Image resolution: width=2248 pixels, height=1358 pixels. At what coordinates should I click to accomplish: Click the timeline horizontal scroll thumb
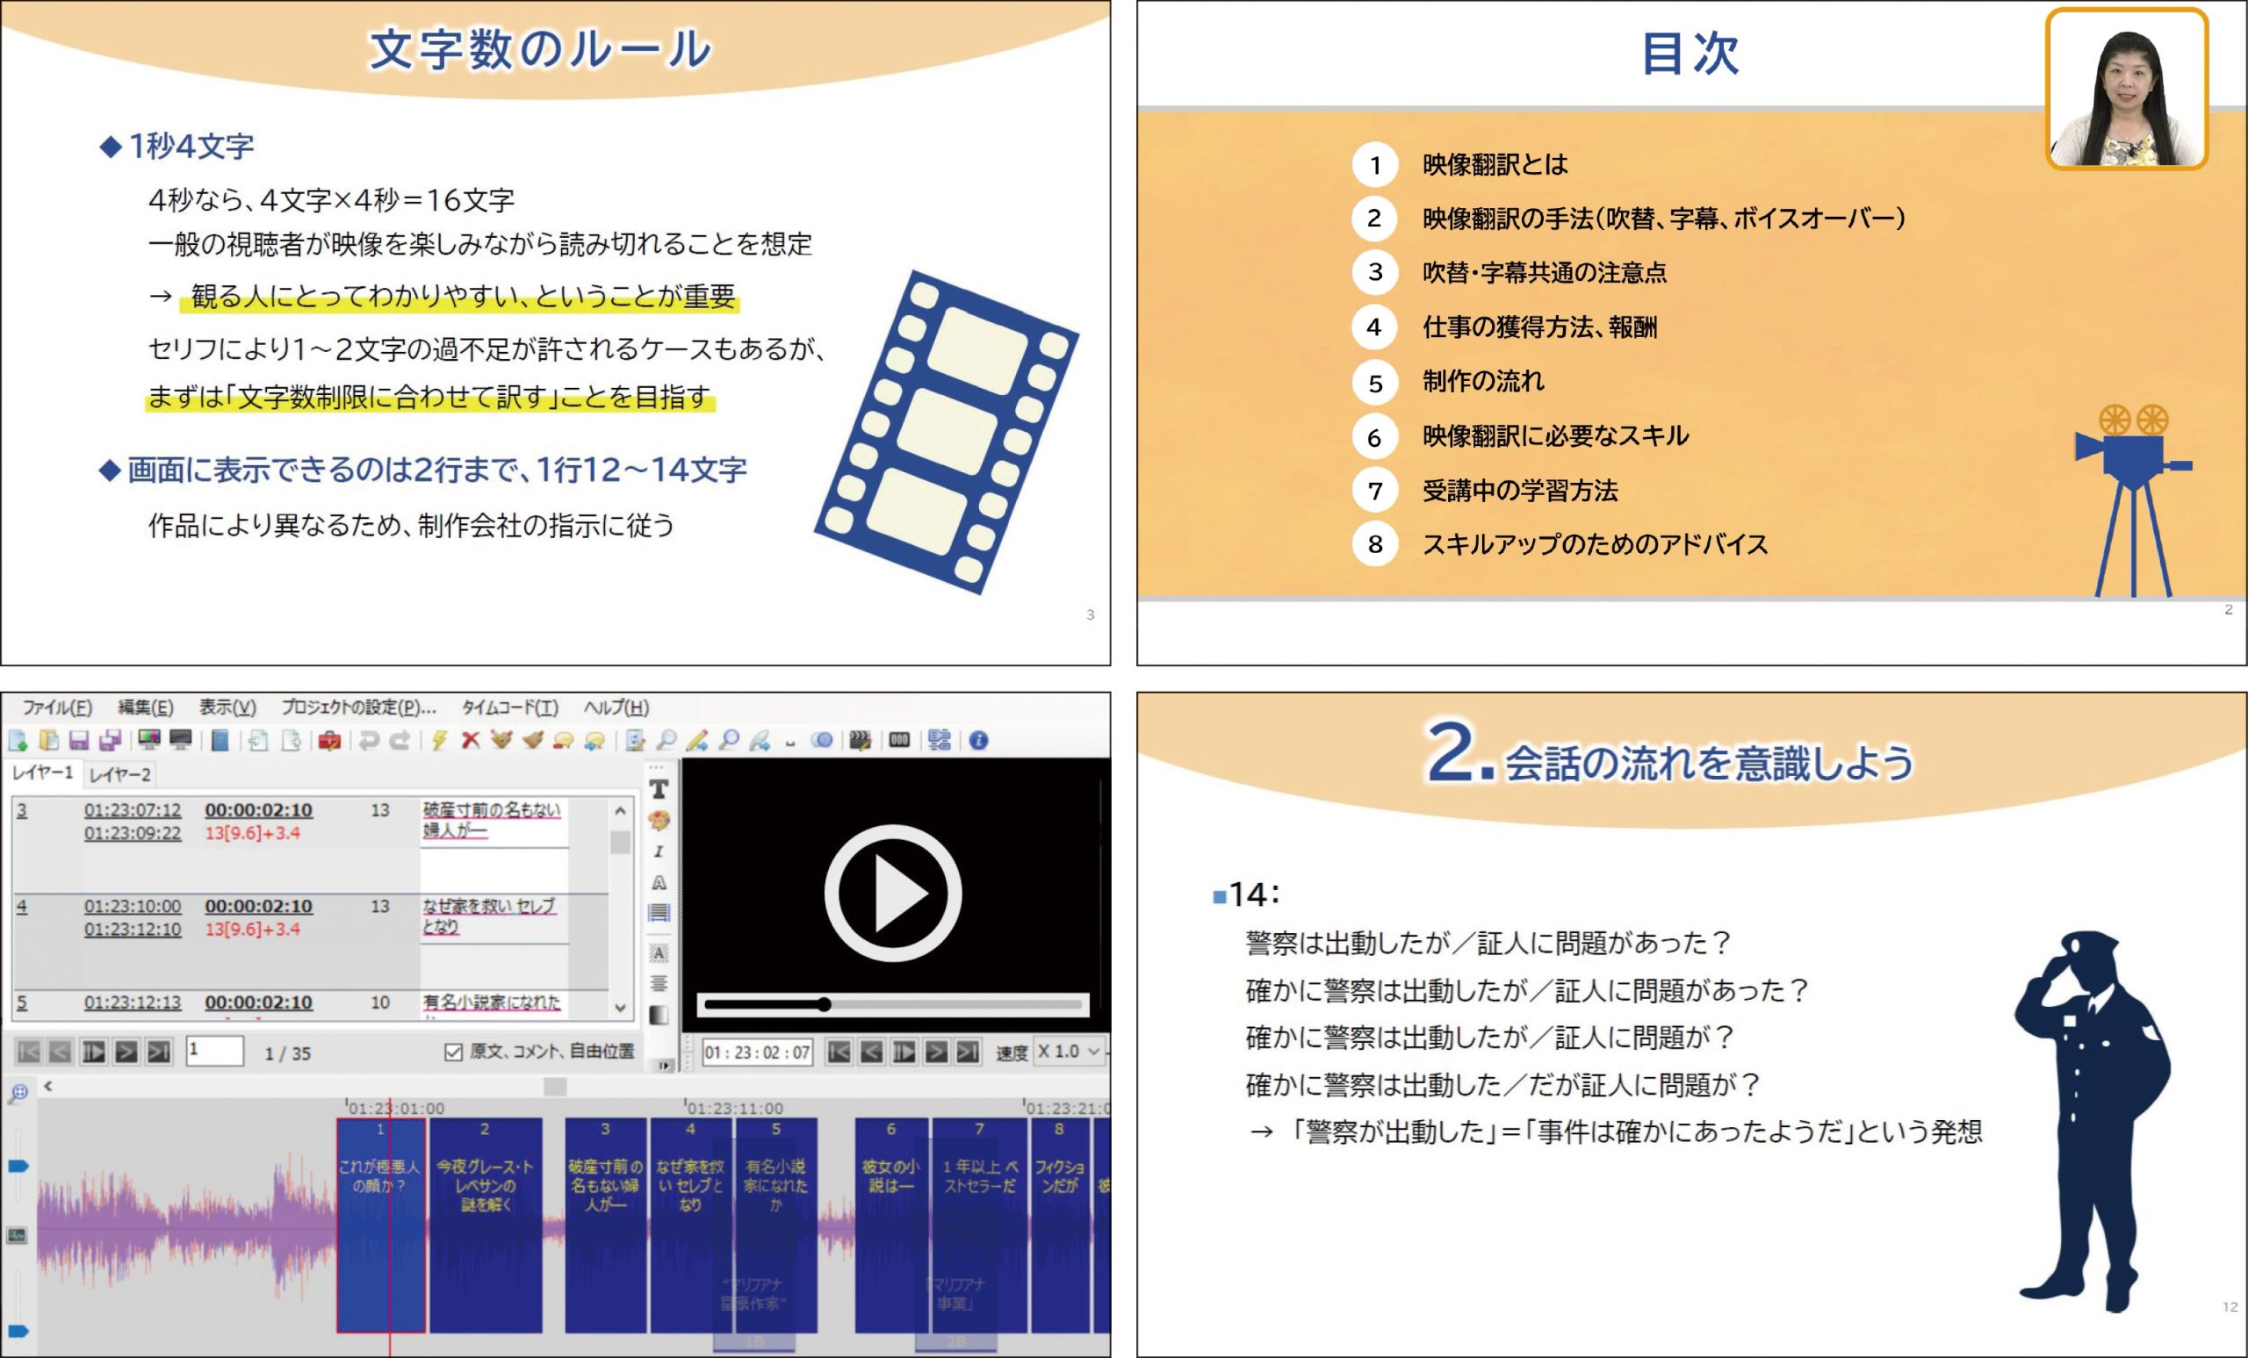tap(555, 1085)
